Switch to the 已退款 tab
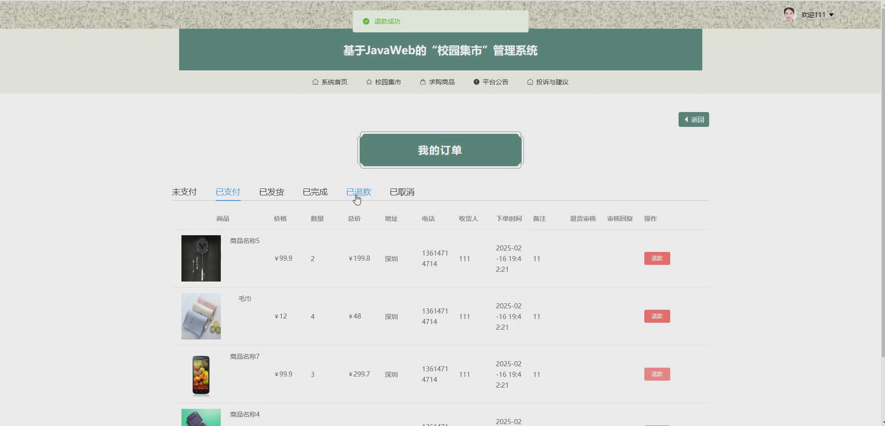 point(359,192)
